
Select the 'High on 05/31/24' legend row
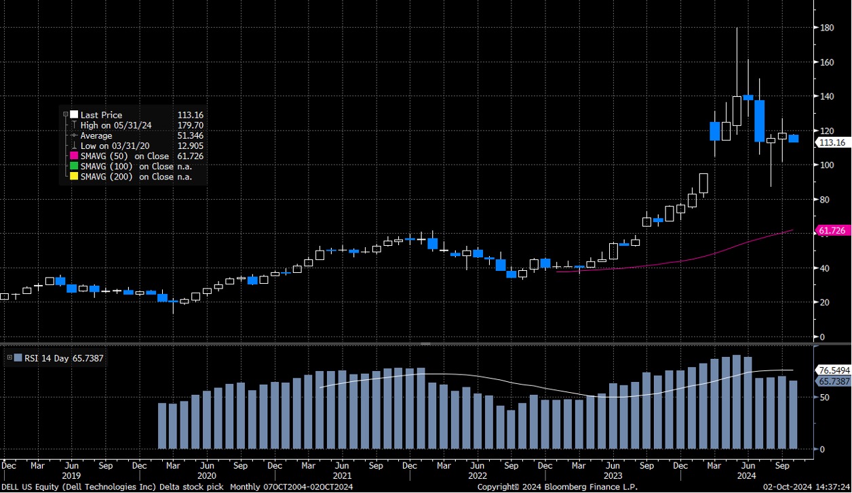tap(111, 125)
